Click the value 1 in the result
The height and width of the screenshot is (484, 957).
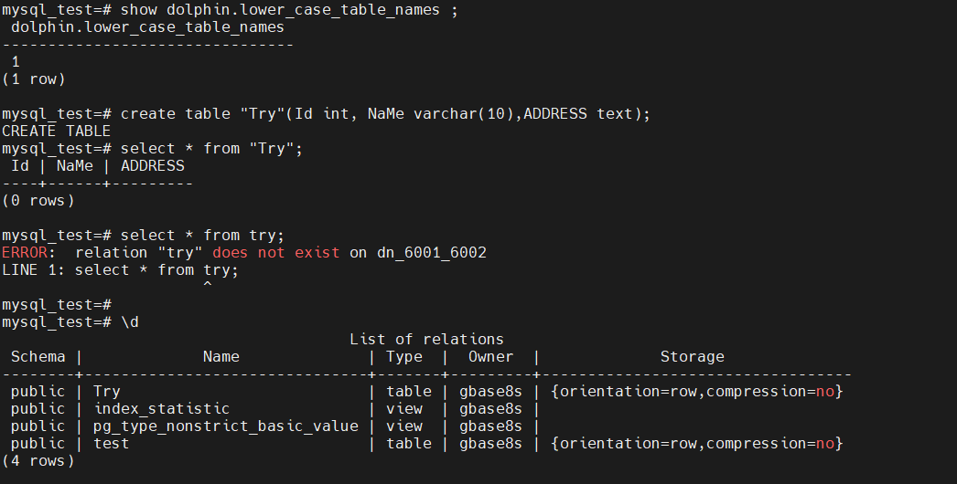pos(16,62)
